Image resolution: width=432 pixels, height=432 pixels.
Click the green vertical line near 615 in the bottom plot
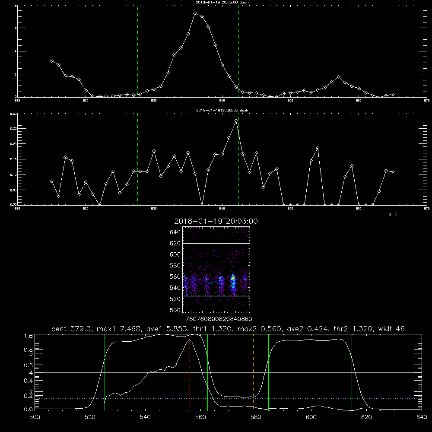pos(352,372)
